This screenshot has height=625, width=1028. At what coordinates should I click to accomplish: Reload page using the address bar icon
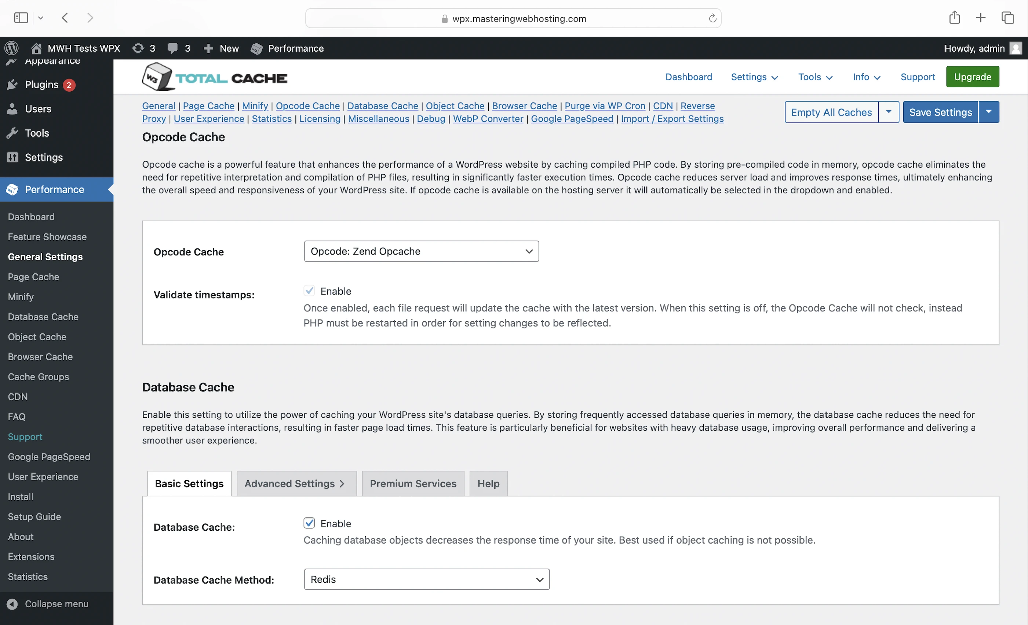[712, 18]
